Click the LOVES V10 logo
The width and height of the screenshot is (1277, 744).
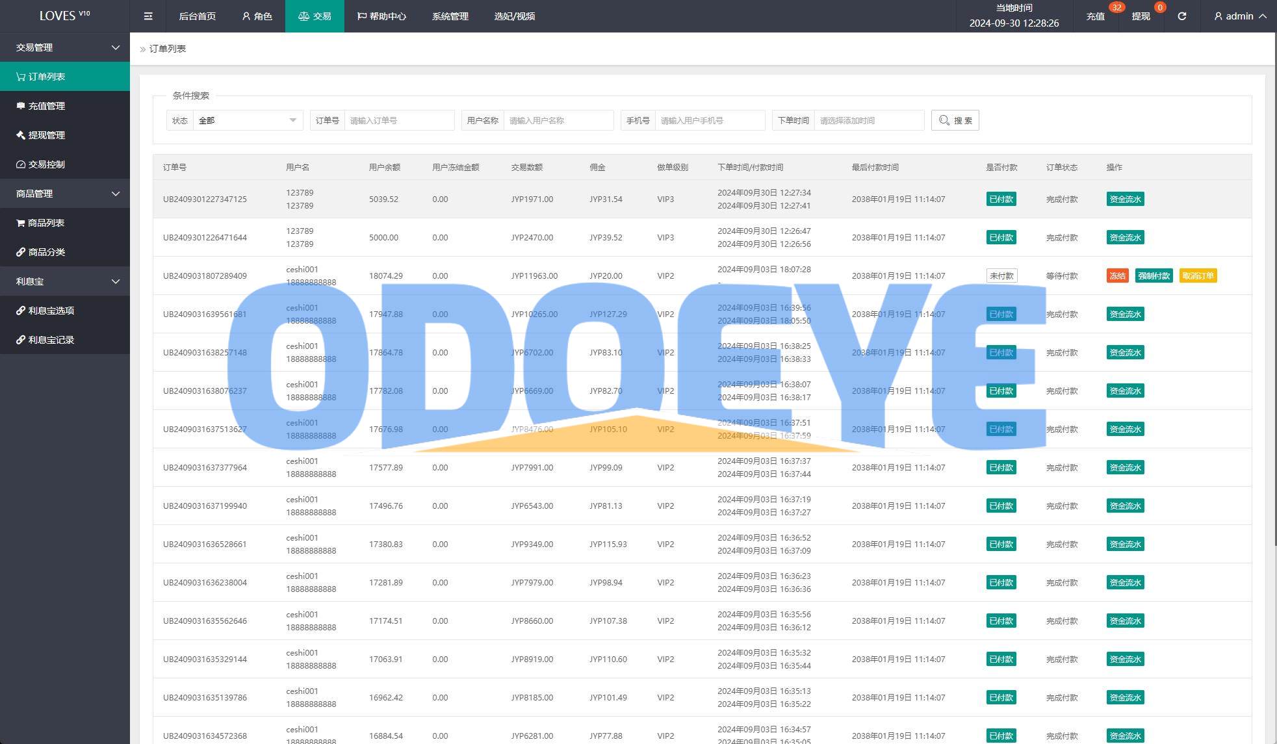[64, 16]
